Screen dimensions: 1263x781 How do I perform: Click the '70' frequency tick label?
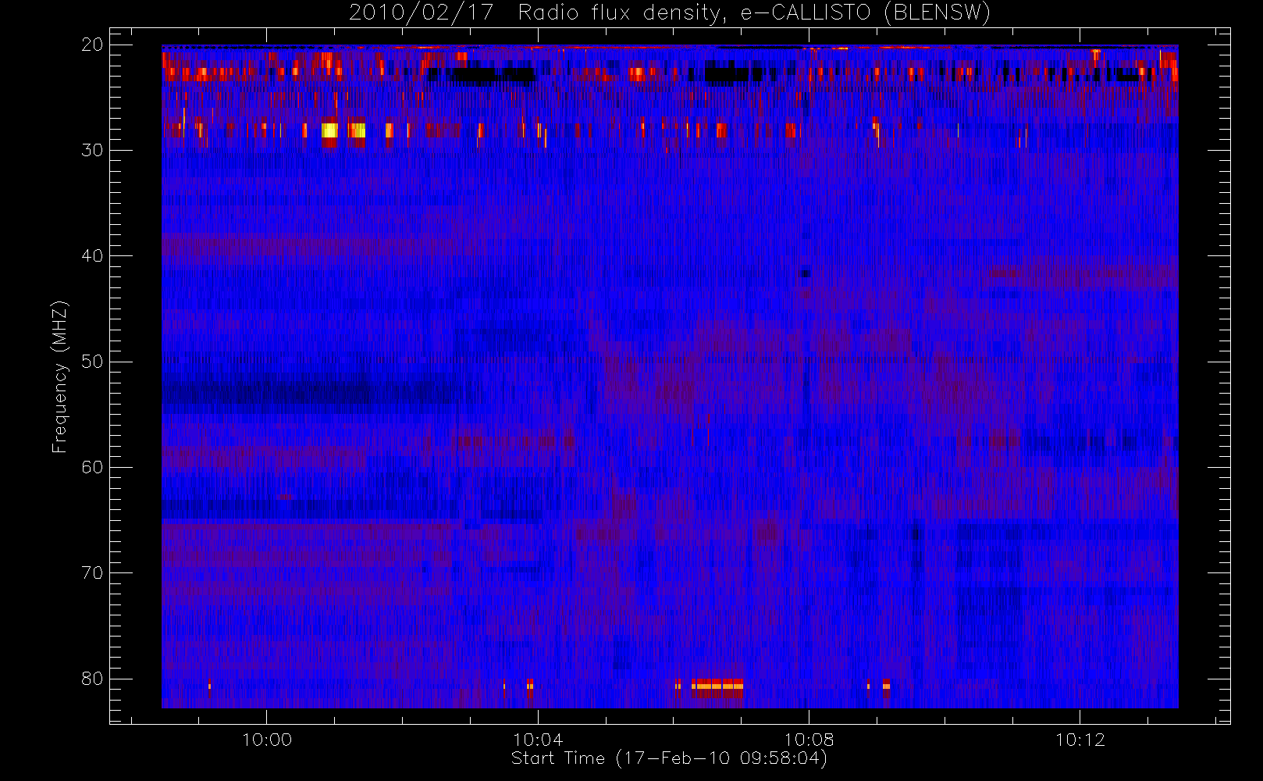92,572
